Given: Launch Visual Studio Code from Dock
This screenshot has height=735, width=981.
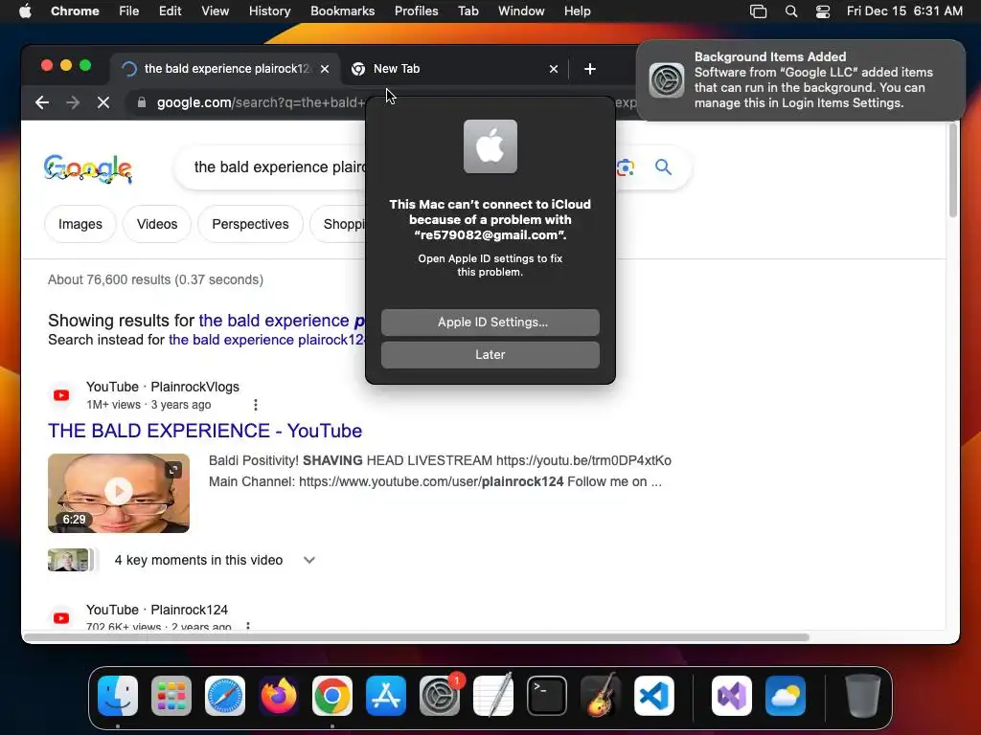Looking at the screenshot, I should (654, 696).
